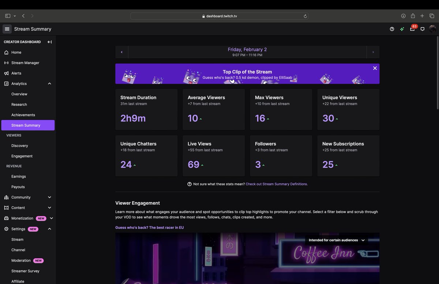Viewport: 439px width, 284px height.
Task: Open inbox showing 63 notifications
Action: coord(412,29)
